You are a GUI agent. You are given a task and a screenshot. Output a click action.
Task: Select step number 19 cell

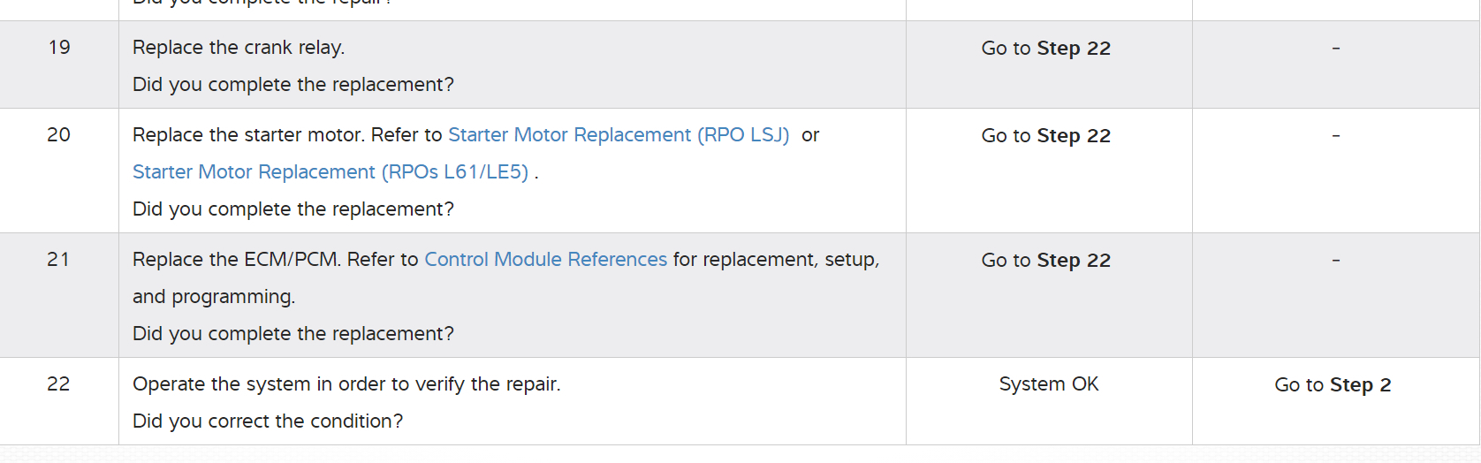point(59,48)
